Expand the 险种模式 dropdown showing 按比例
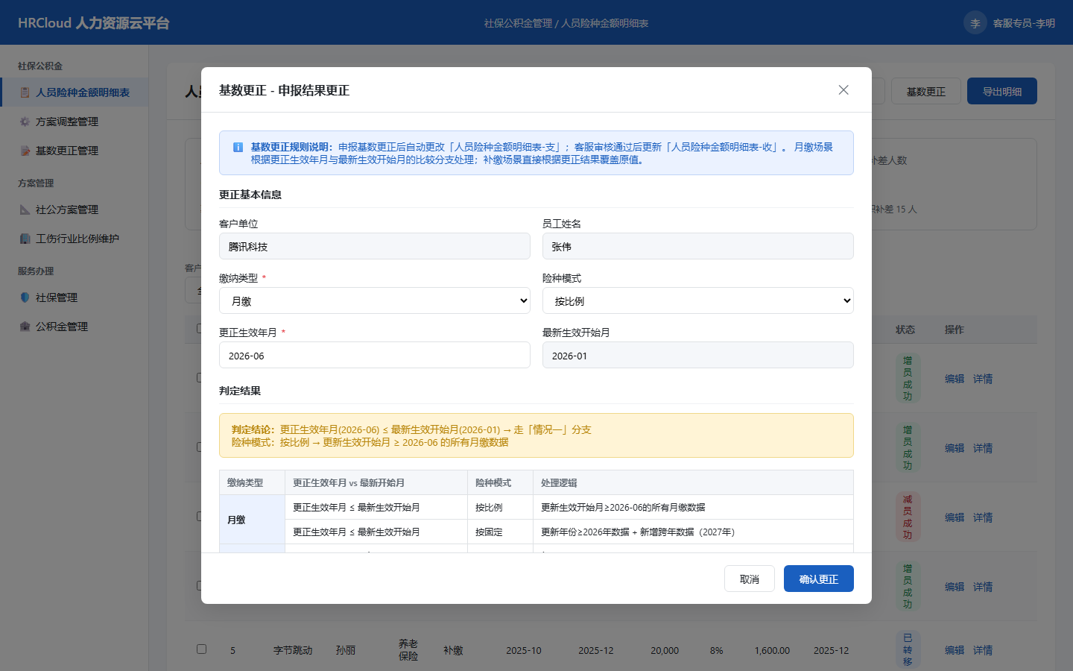This screenshot has width=1073, height=671. pyautogui.click(x=698, y=301)
